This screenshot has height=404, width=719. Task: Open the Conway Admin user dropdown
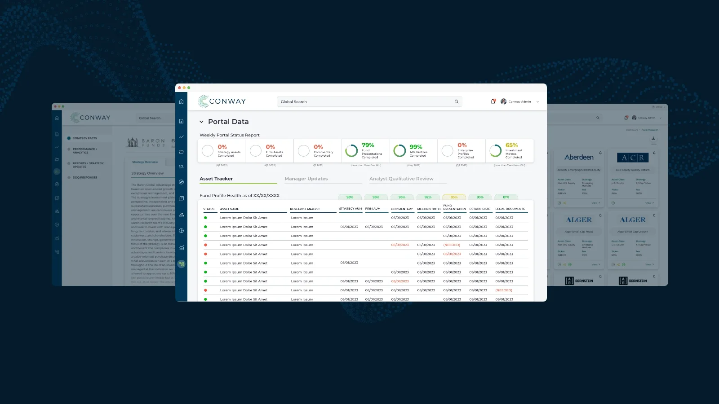(537, 102)
